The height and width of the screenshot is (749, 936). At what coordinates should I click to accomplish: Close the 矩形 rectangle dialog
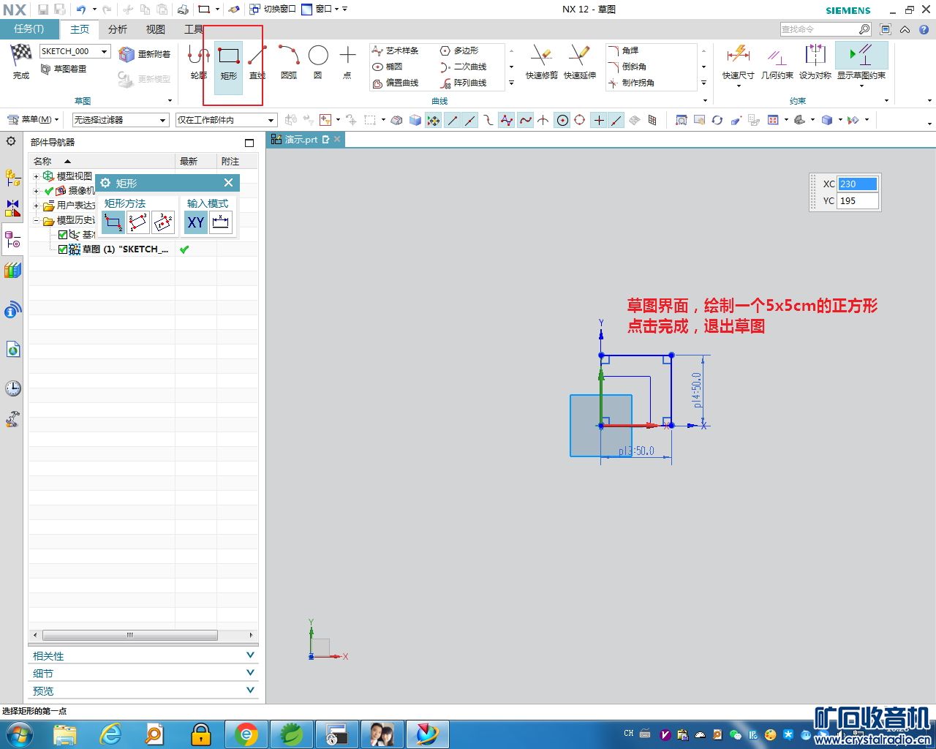(228, 183)
